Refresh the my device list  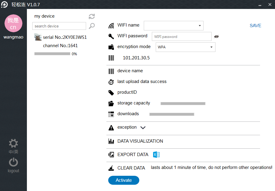[x=92, y=16]
